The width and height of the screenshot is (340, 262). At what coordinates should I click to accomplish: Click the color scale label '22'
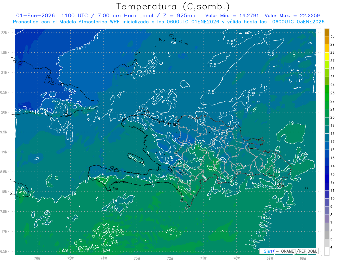click(x=333, y=101)
